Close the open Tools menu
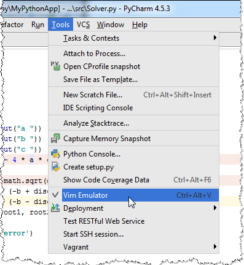This screenshot has height=265, width=244. coord(60,25)
